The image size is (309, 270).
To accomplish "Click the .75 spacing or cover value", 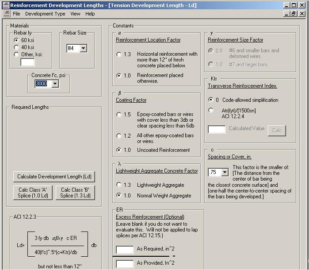I will coord(215,172).
